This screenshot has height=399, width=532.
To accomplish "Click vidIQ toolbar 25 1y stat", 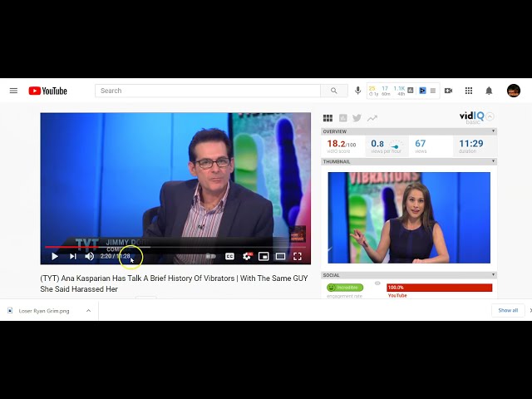I will point(373,91).
